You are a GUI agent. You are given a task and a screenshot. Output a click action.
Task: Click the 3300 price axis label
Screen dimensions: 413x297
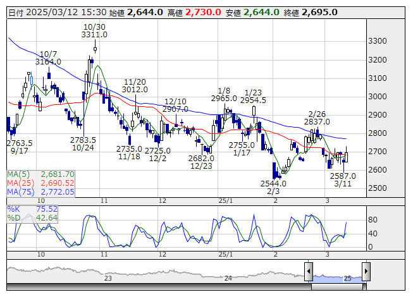[377, 41]
